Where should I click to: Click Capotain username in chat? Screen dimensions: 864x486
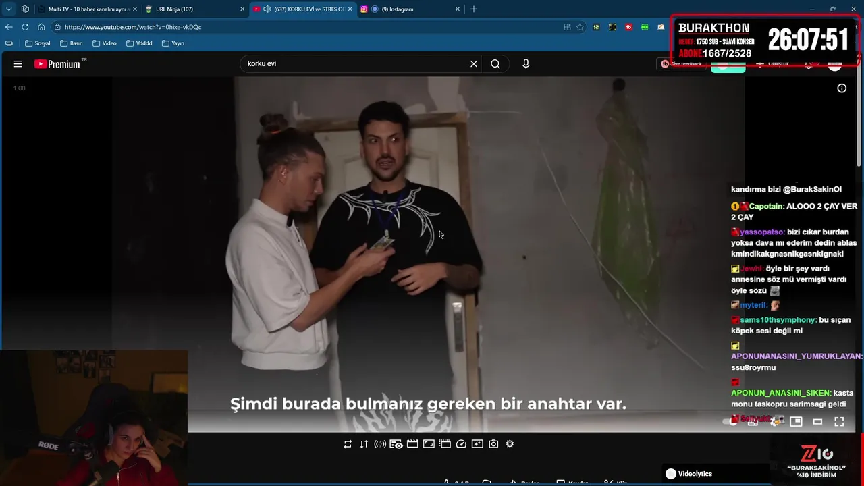coord(767,207)
